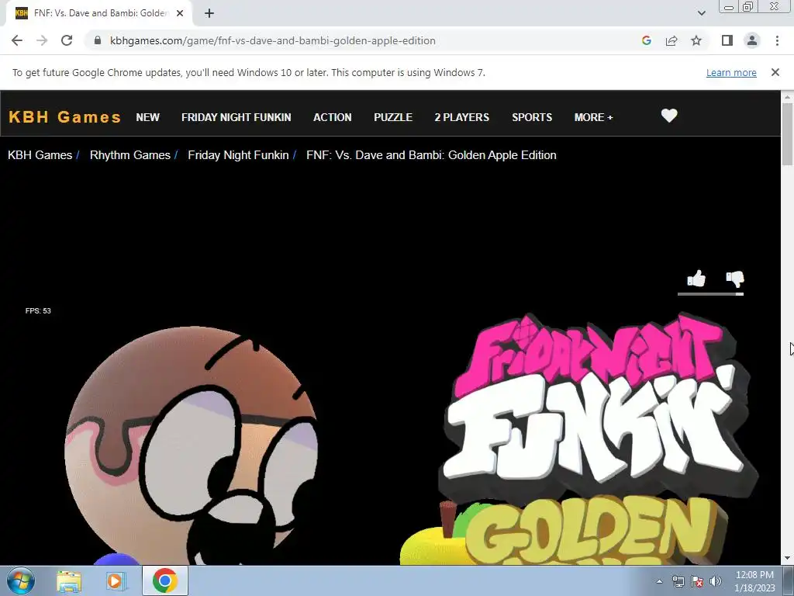Viewport: 794px width, 596px height.
Task: Open the PUZZLE category
Action: (393, 117)
